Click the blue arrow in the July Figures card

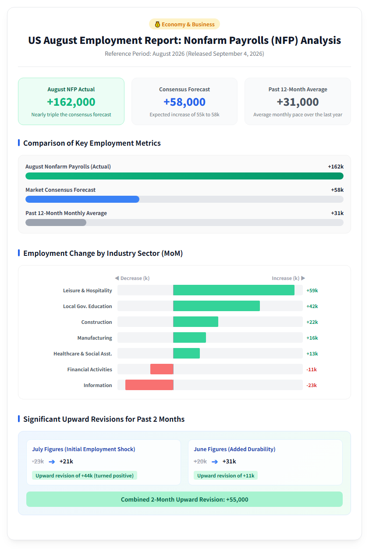52,462
